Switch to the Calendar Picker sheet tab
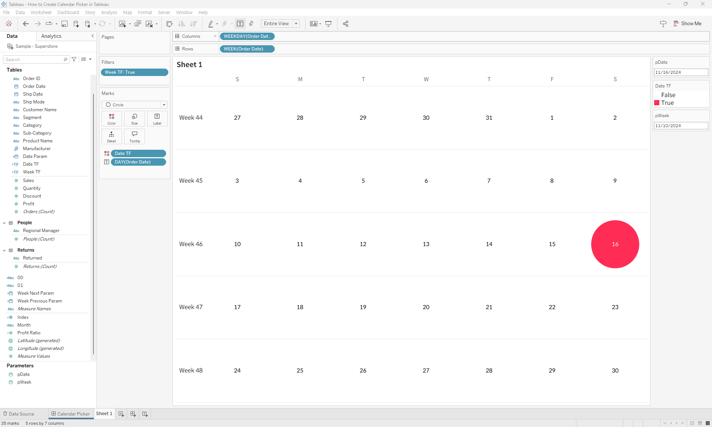The width and height of the screenshot is (712, 427). [x=73, y=414]
